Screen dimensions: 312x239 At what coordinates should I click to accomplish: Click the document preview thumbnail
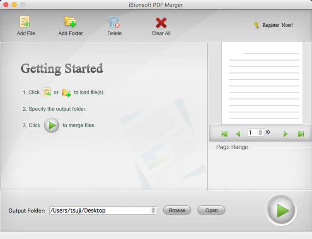(262, 83)
